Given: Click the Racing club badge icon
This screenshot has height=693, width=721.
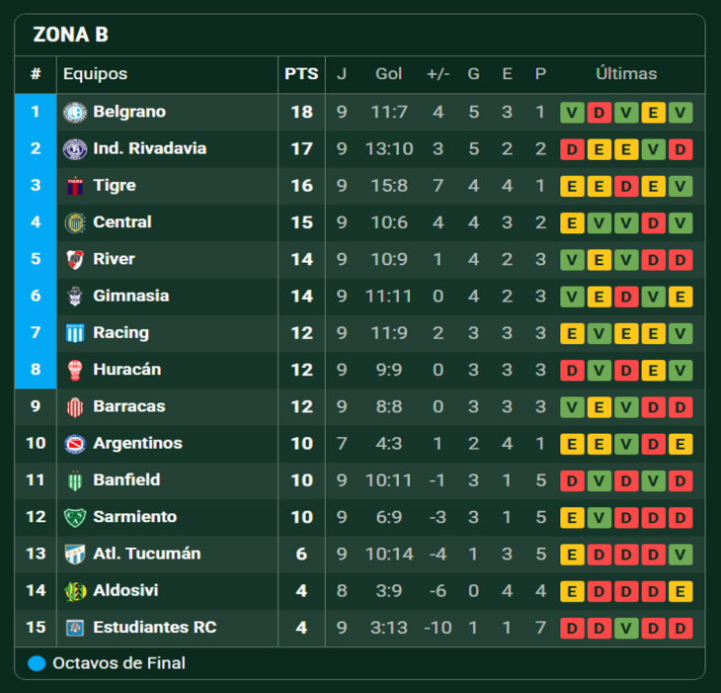Looking at the screenshot, I should coord(75,333).
